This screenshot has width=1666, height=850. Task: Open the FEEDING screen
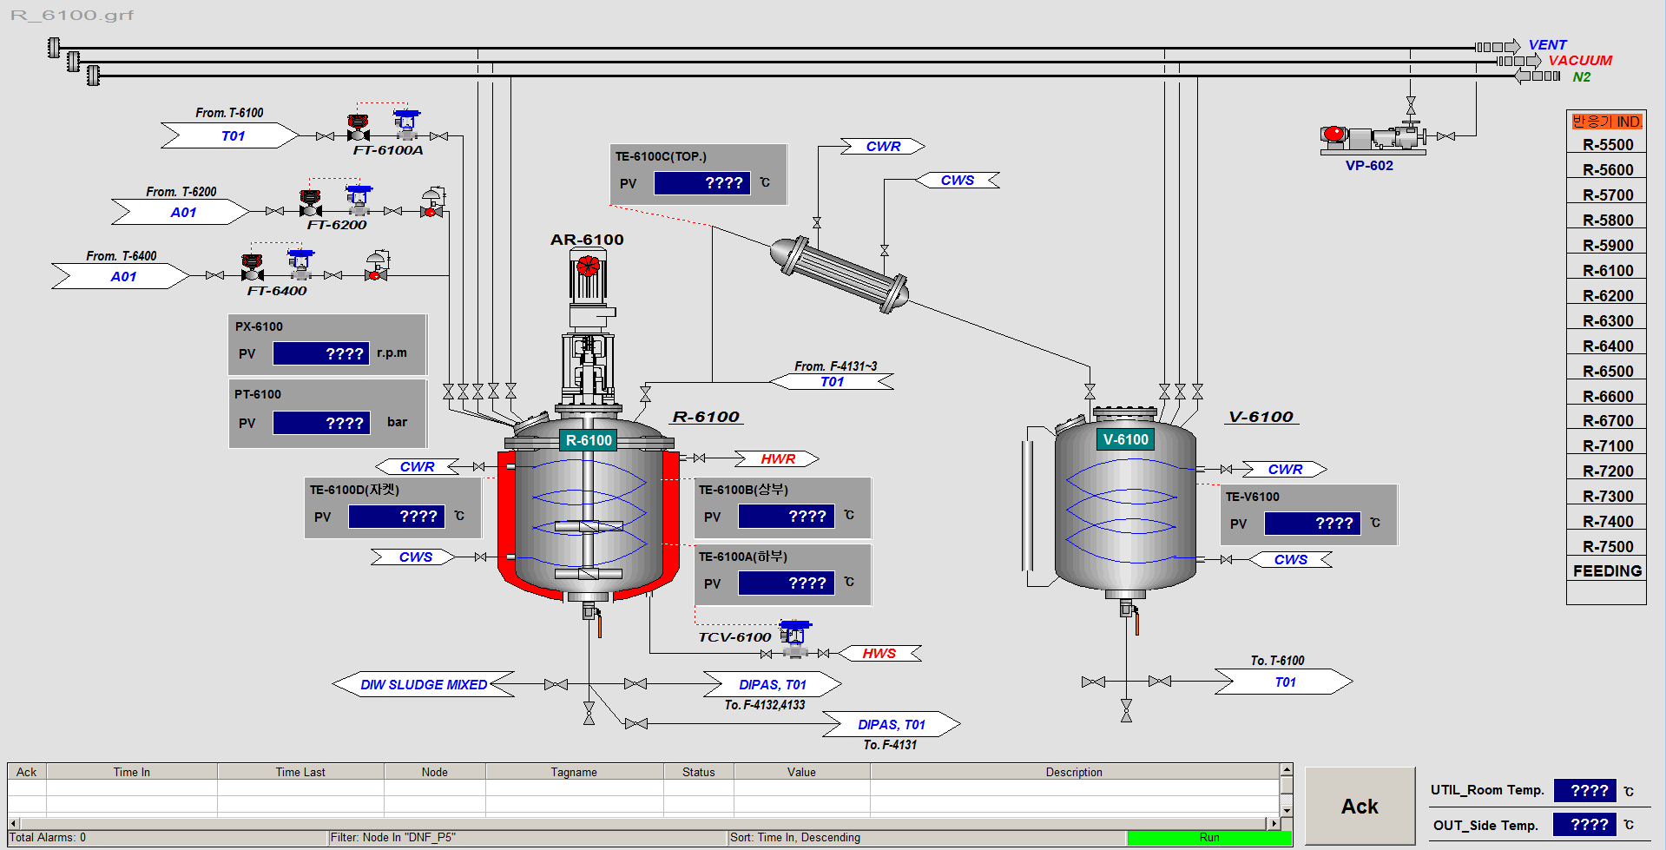coord(1607,571)
